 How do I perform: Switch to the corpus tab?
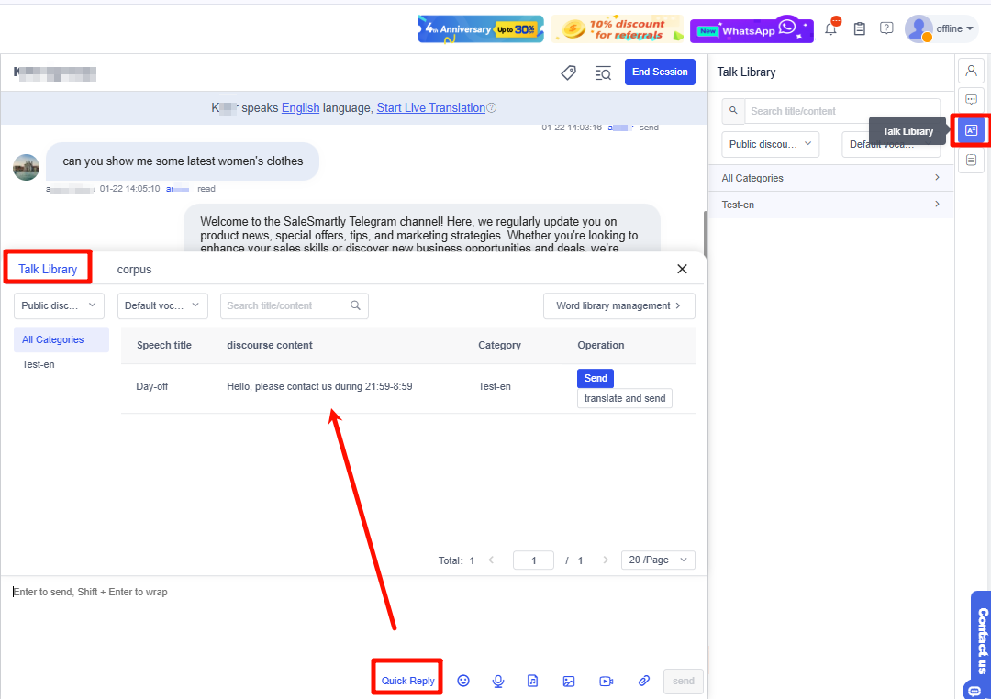click(134, 270)
